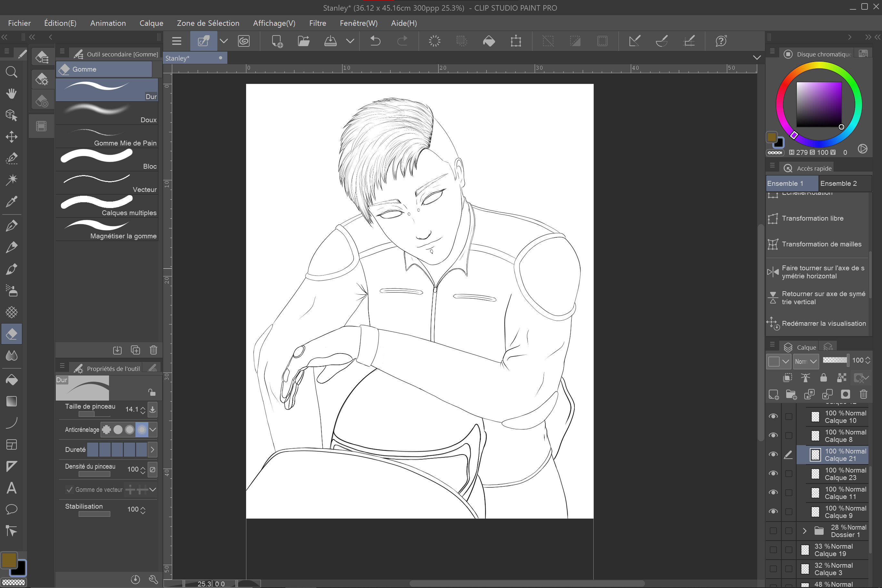Click the new raster layer icon
Viewport: 882px width, 588px height.
click(773, 394)
